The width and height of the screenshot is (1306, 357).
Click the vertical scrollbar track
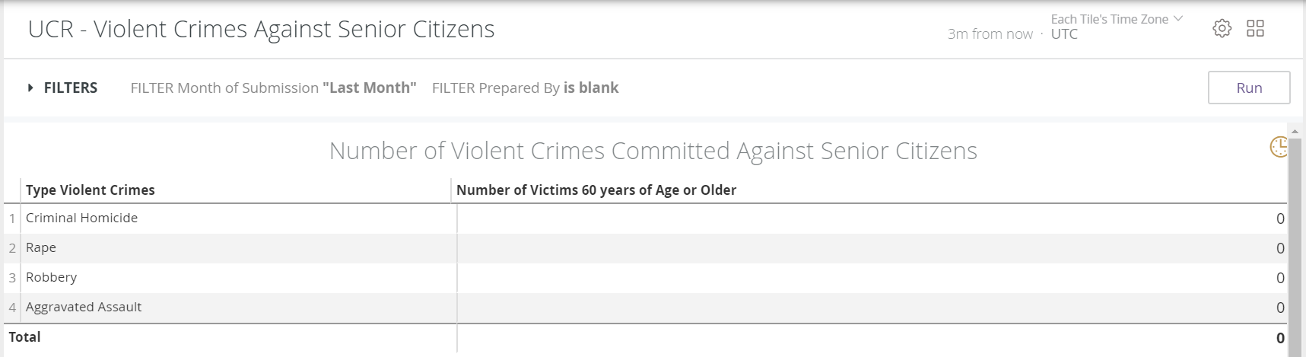coord(1295,244)
